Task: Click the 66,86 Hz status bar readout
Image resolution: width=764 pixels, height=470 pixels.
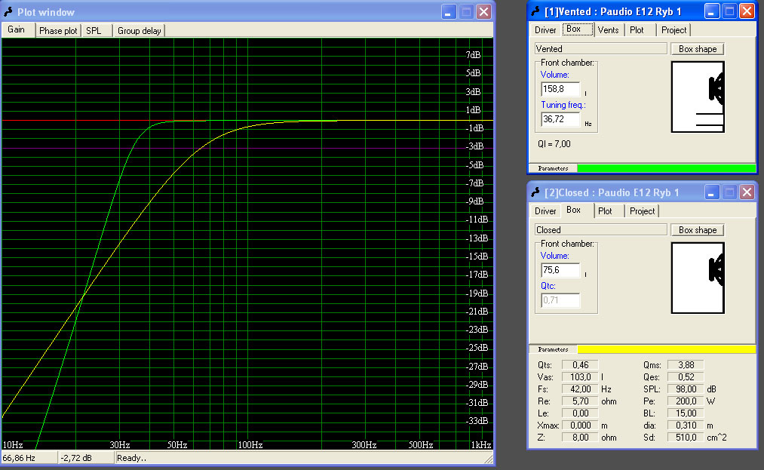Action: (19, 458)
